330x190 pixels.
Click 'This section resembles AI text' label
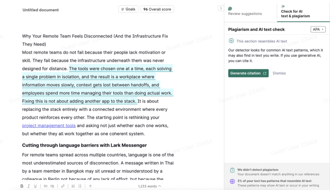(x=262, y=41)
